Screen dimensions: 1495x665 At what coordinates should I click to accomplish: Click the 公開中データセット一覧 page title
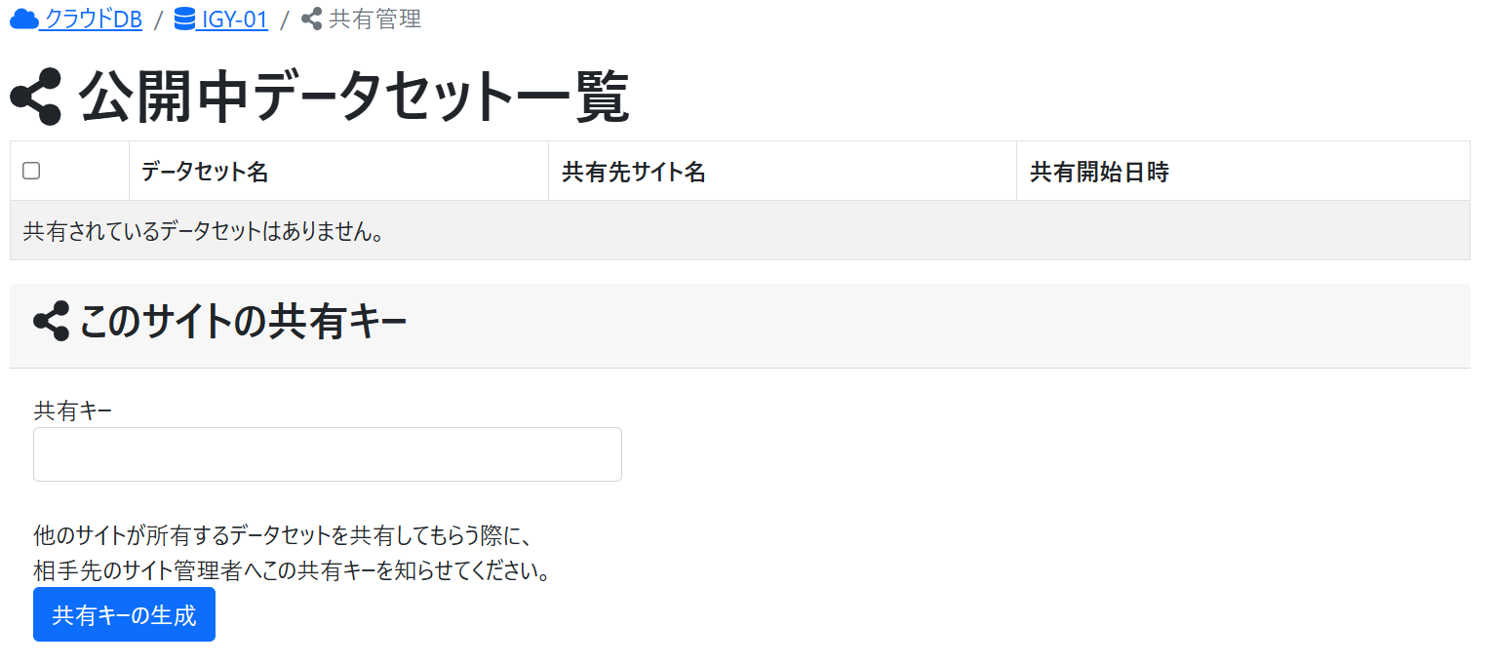pos(354,97)
